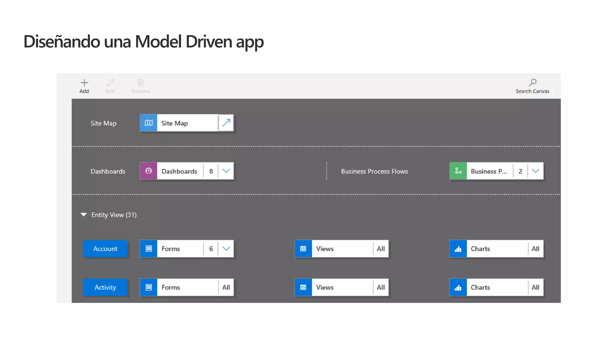Click Activity row Forms icon

149,287
